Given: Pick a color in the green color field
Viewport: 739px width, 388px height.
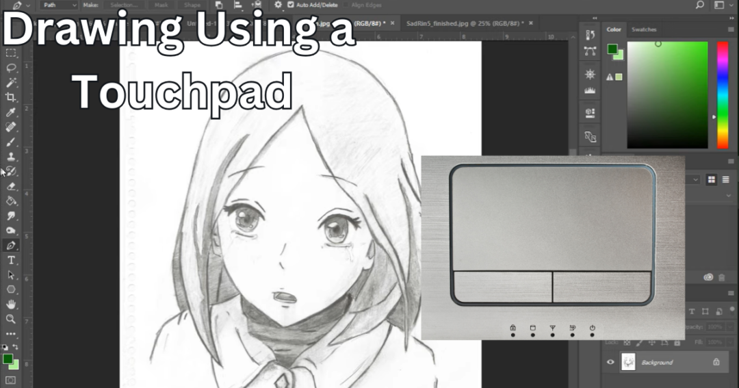Looking at the screenshot, I should click(667, 94).
